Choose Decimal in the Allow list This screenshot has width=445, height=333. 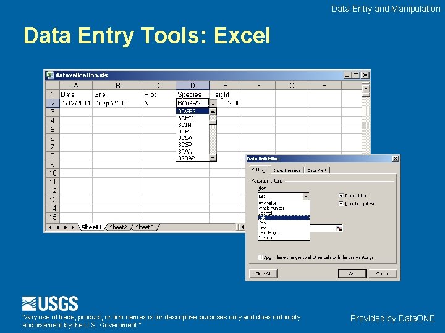[x=284, y=213]
